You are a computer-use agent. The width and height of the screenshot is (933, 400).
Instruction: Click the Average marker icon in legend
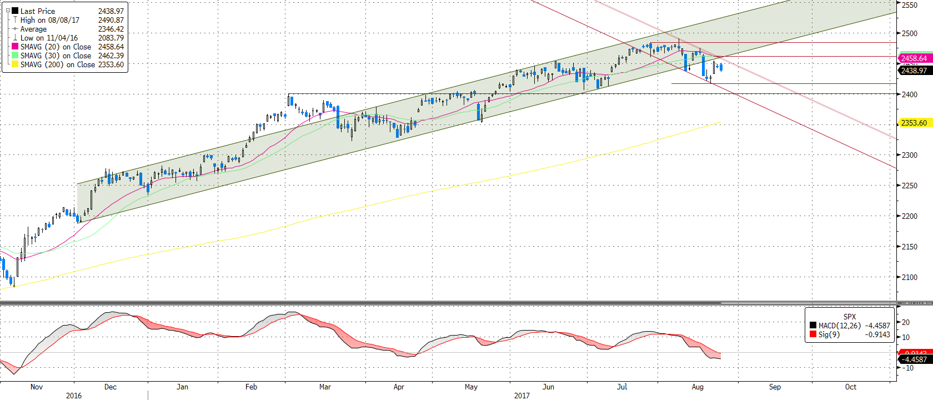pos(15,29)
